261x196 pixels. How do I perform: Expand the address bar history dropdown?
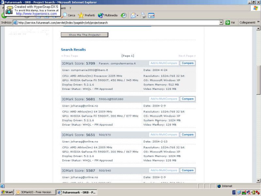(221, 23)
